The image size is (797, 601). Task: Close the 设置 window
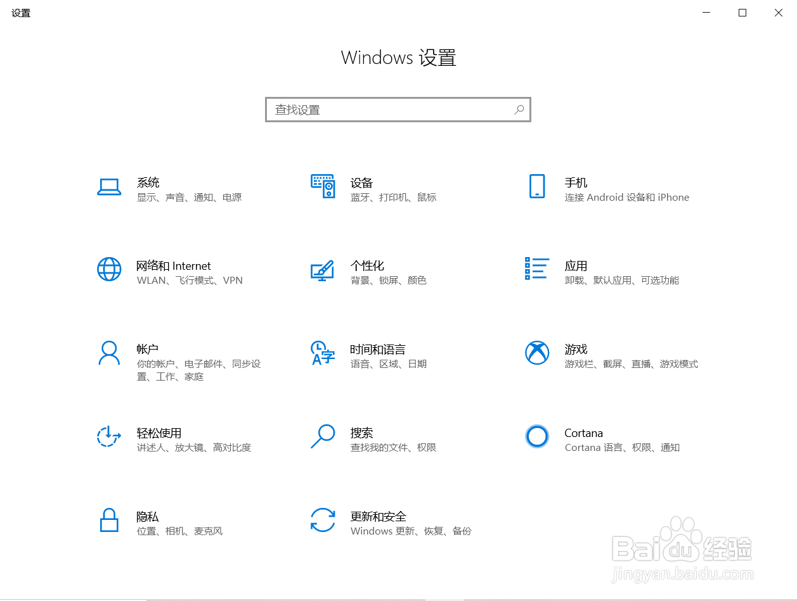pos(779,13)
